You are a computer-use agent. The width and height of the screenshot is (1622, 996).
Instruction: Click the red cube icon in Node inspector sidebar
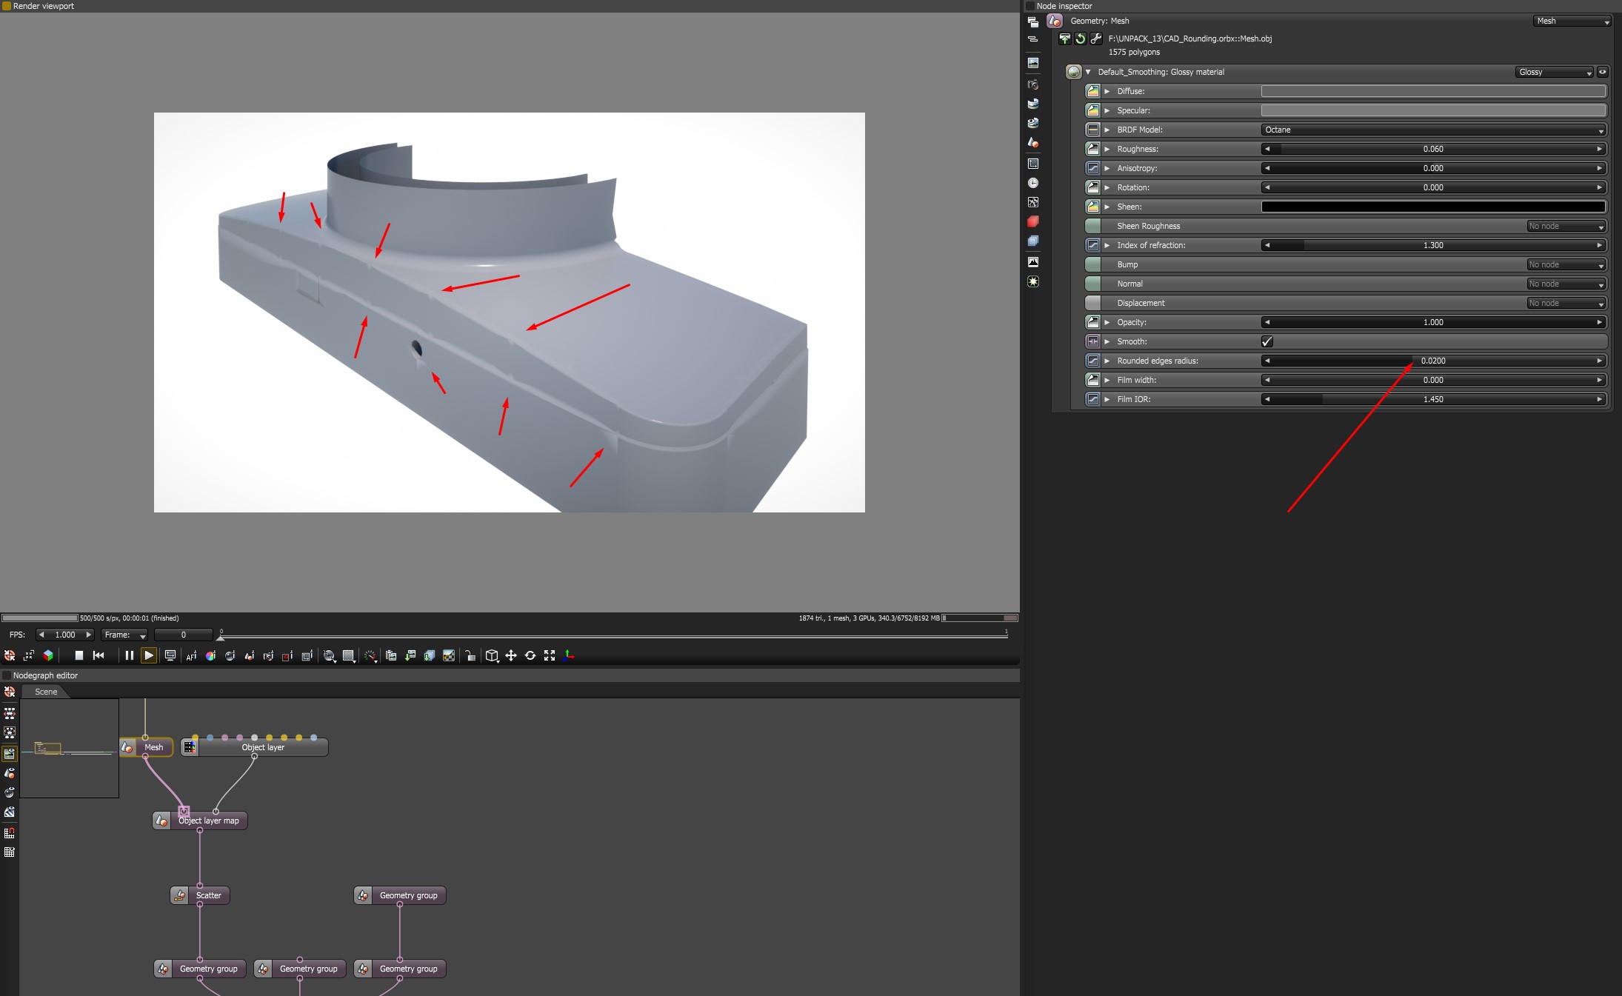[1033, 221]
